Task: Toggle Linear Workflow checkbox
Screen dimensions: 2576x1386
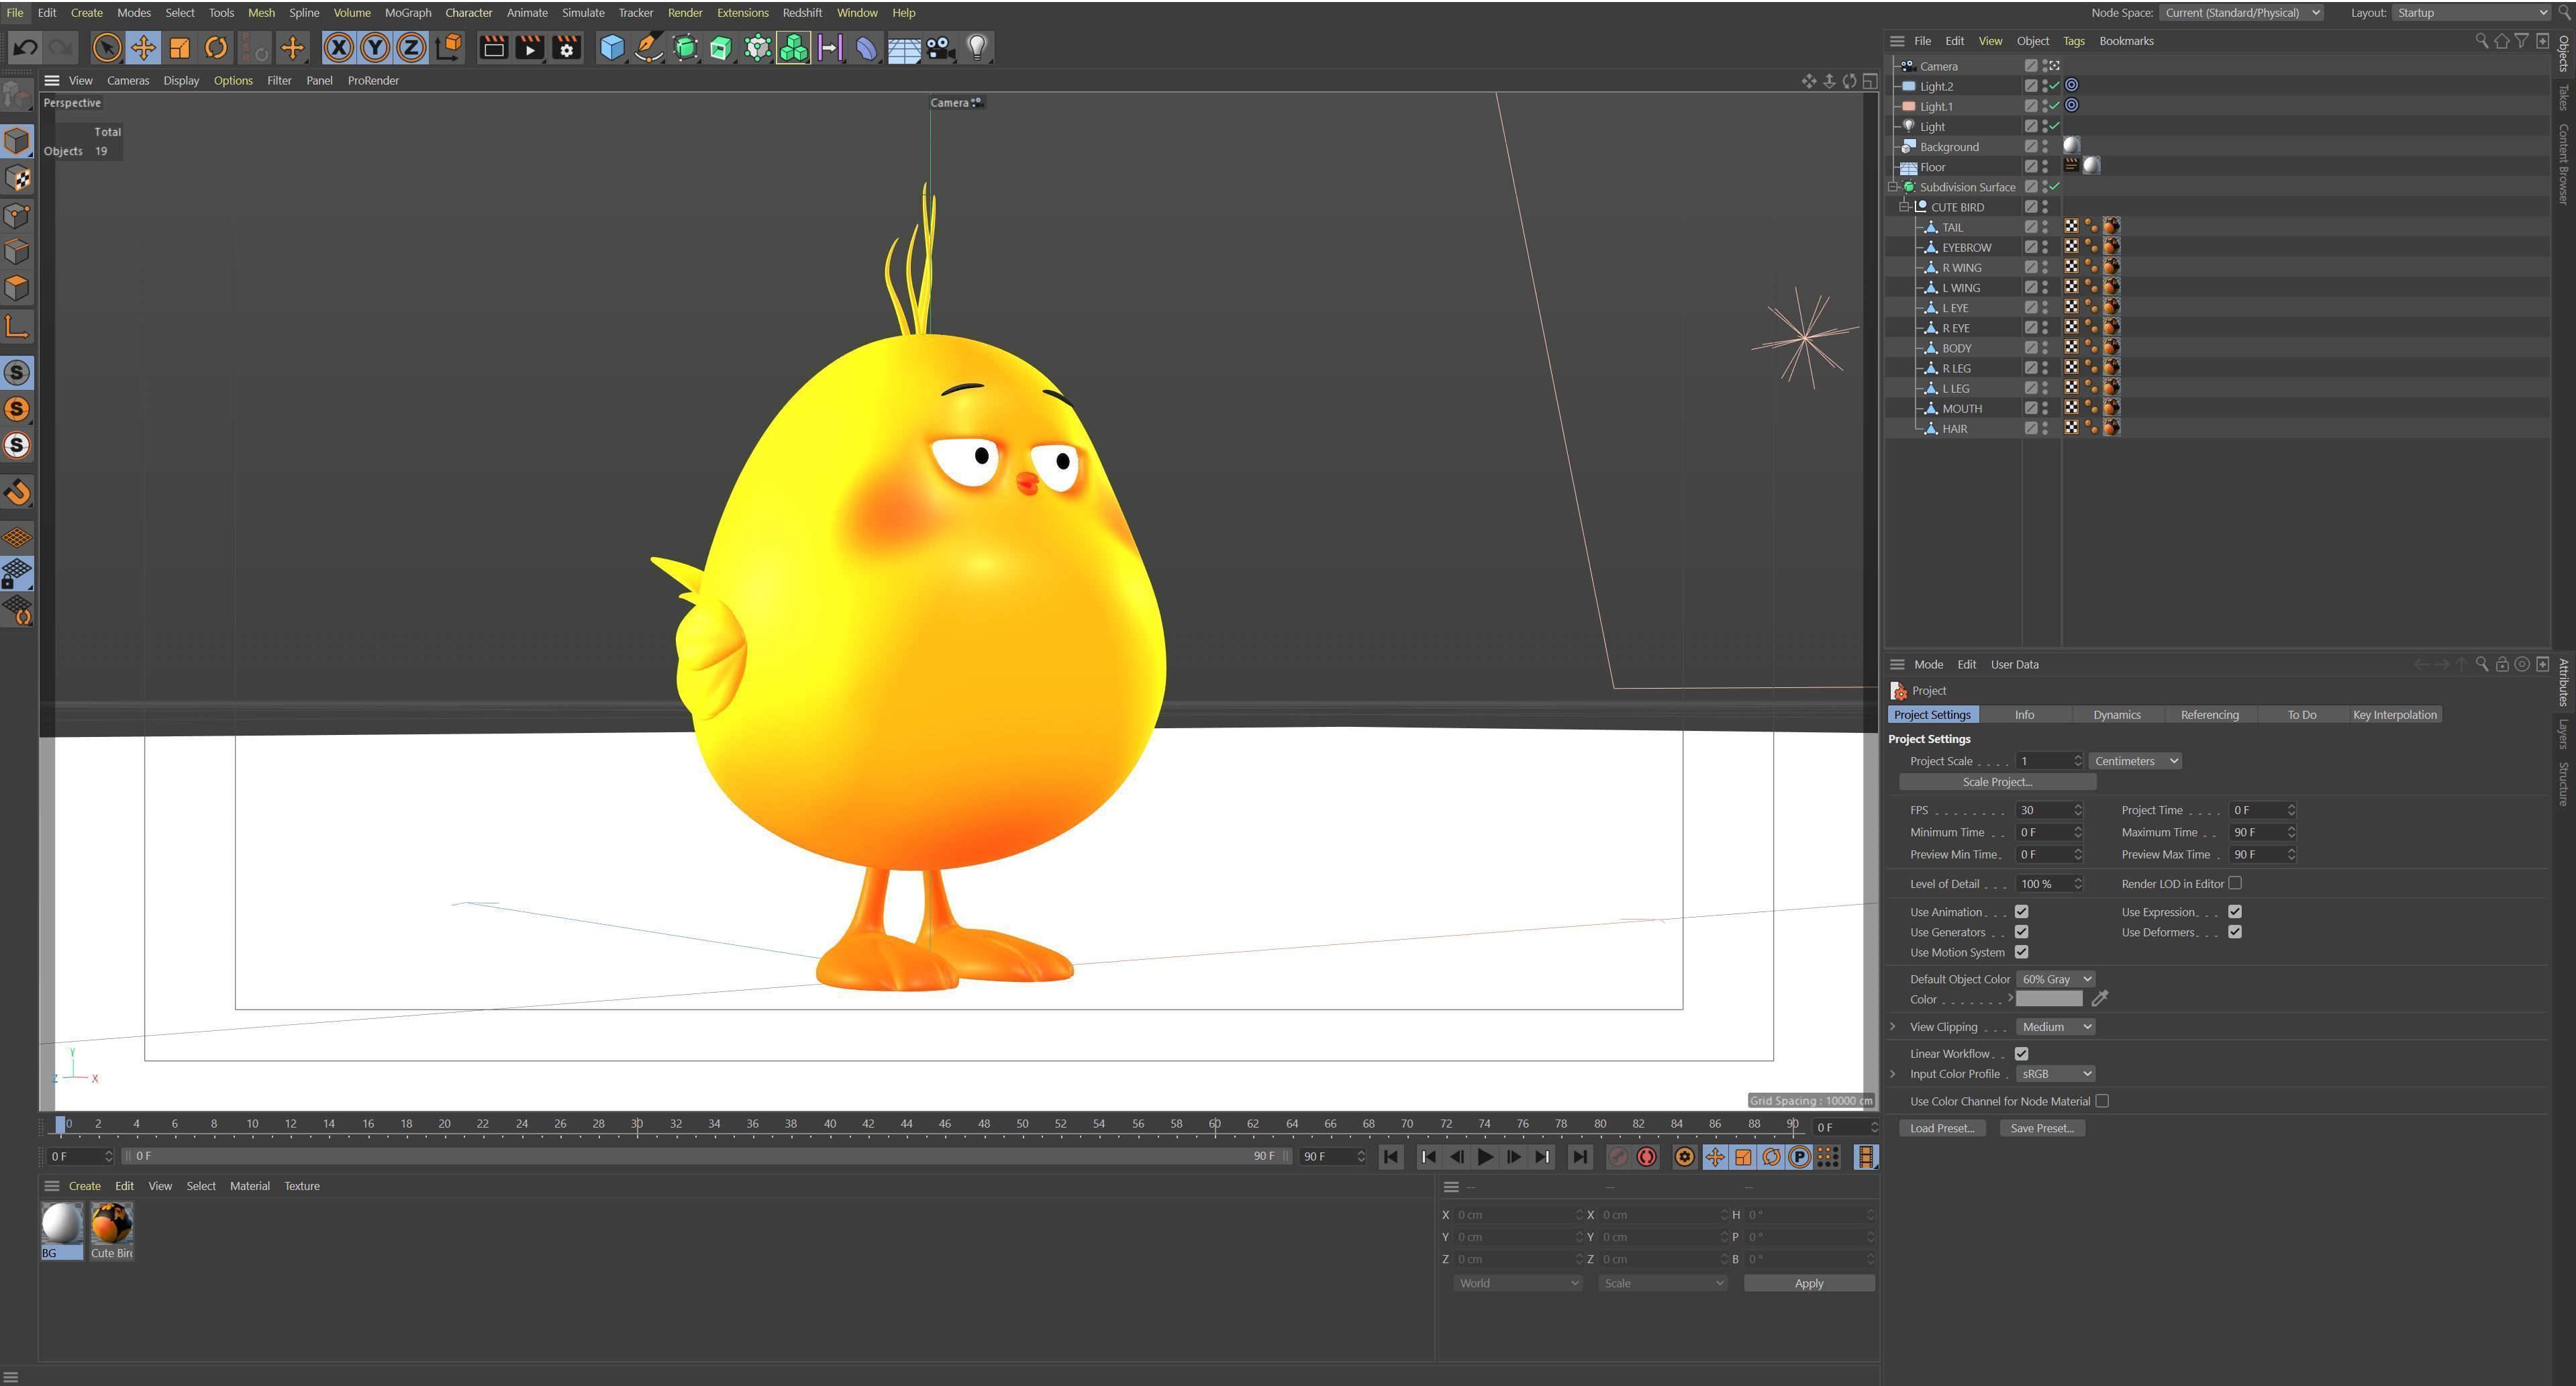Action: click(x=2021, y=1054)
